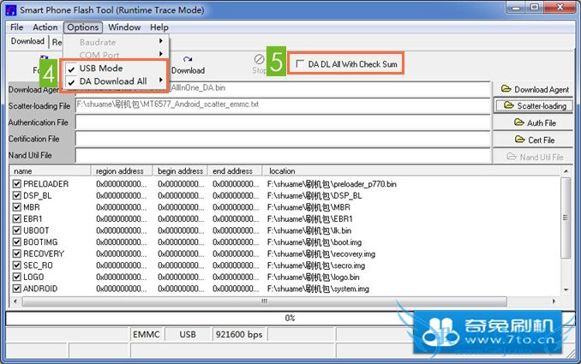Screen dimensions: 581x364
Task: Open the Action menu
Action: [x=45, y=27]
